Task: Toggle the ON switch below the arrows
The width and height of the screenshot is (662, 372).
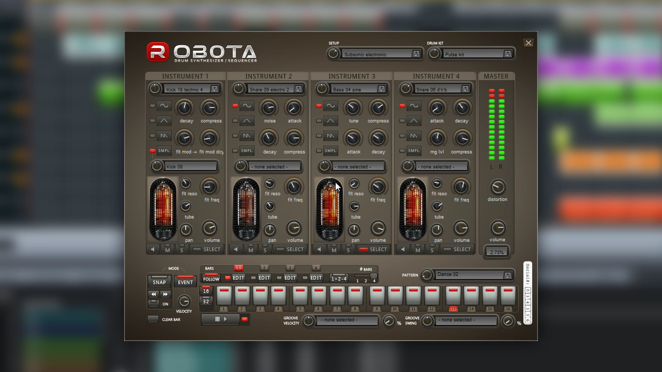Action: tap(154, 303)
